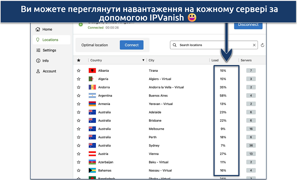Favorite the Australia Sydney server

(78, 145)
